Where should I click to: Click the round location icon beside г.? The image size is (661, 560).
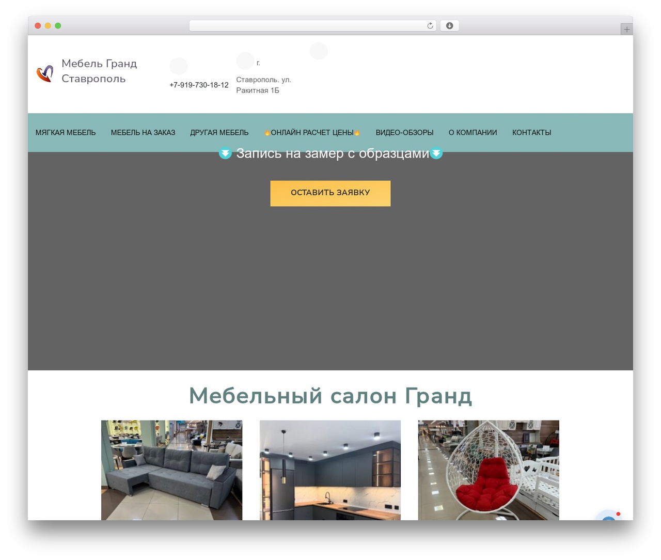pos(245,61)
